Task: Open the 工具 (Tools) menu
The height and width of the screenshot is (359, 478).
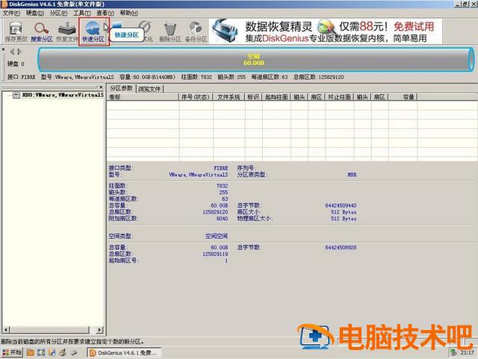Action: point(82,13)
